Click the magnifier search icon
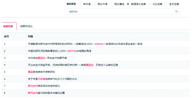The height and width of the screenshot is (100, 193). pos(176,12)
